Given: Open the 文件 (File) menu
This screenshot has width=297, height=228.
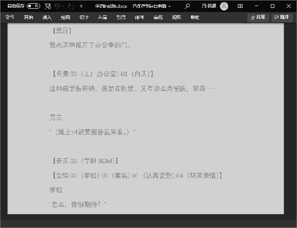Looking at the screenshot, I should click(9, 17).
